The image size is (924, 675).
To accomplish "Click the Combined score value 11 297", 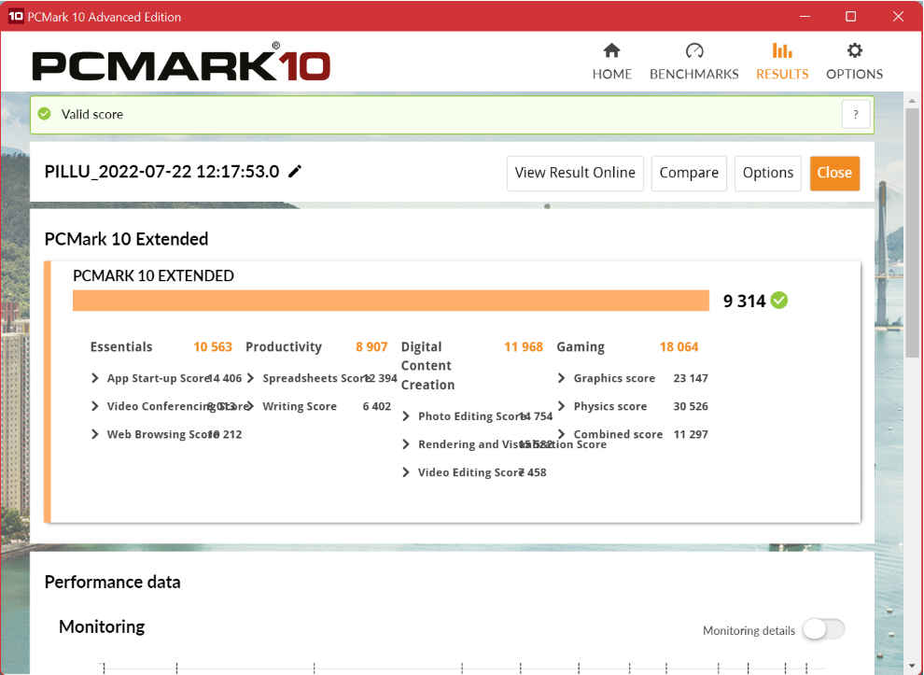I will tap(691, 434).
